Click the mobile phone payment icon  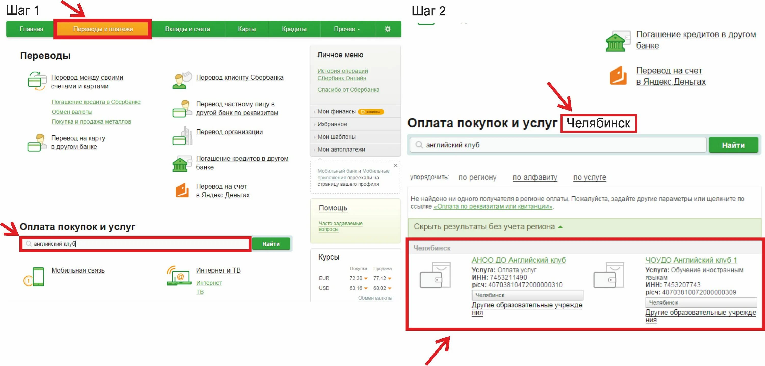point(34,276)
